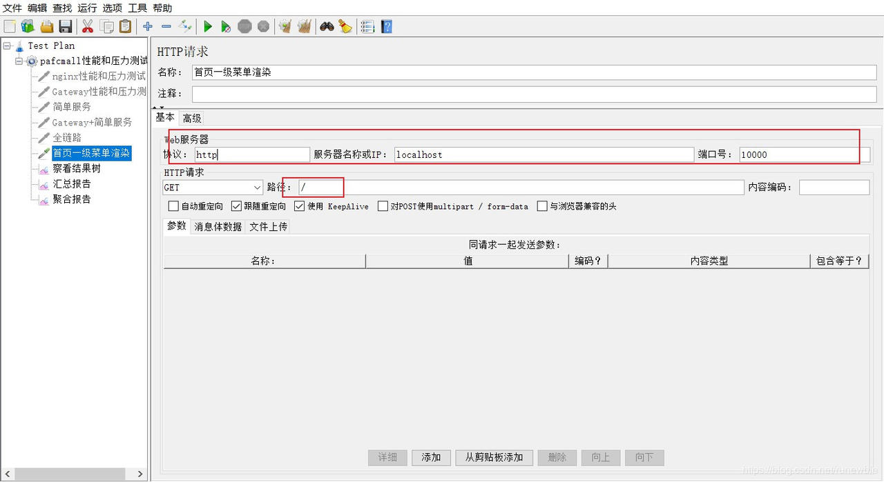The width and height of the screenshot is (884, 482).
Task: Switch to the 消息体数据 tab
Action: pos(218,226)
